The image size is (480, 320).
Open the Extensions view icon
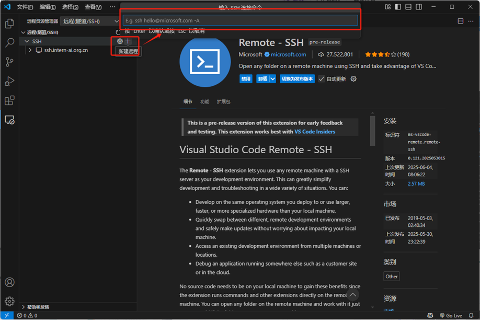click(9, 100)
